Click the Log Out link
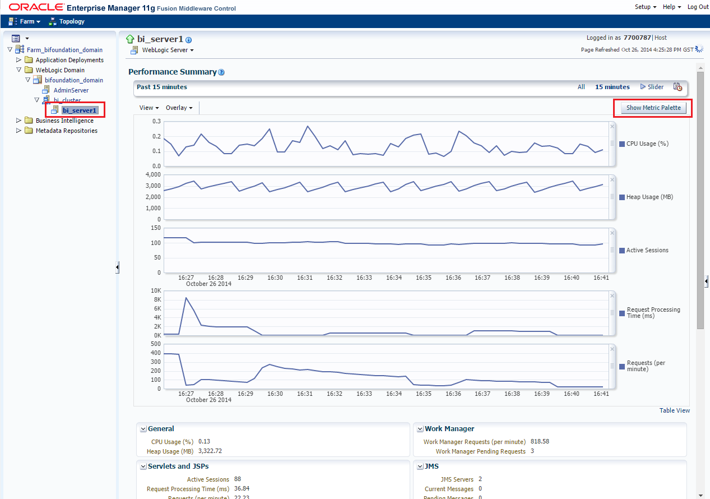This screenshot has height=499, width=710. click(698, 7)
